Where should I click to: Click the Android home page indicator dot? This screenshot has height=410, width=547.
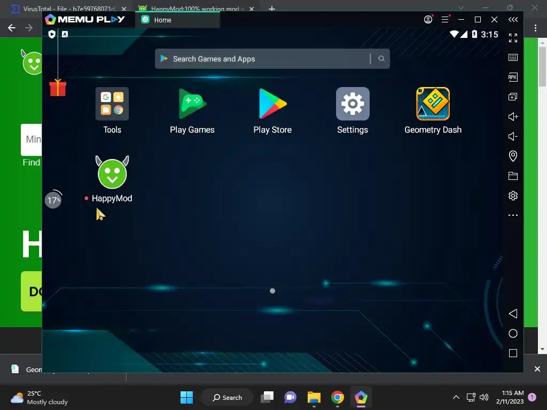[x=272, y=291]
